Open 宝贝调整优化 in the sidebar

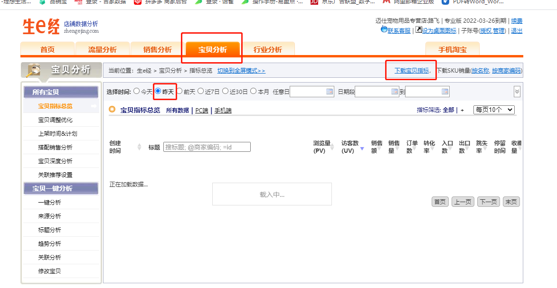pyautogui.click(x=56, y=120)
